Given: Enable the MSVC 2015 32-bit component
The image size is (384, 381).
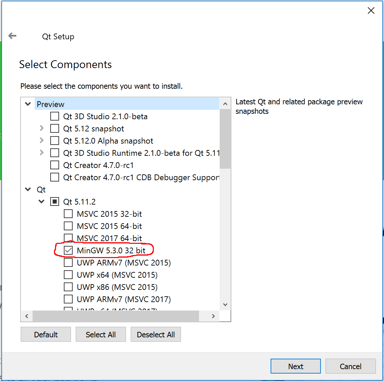Looking at the screenshot, I should pos(68,214).
